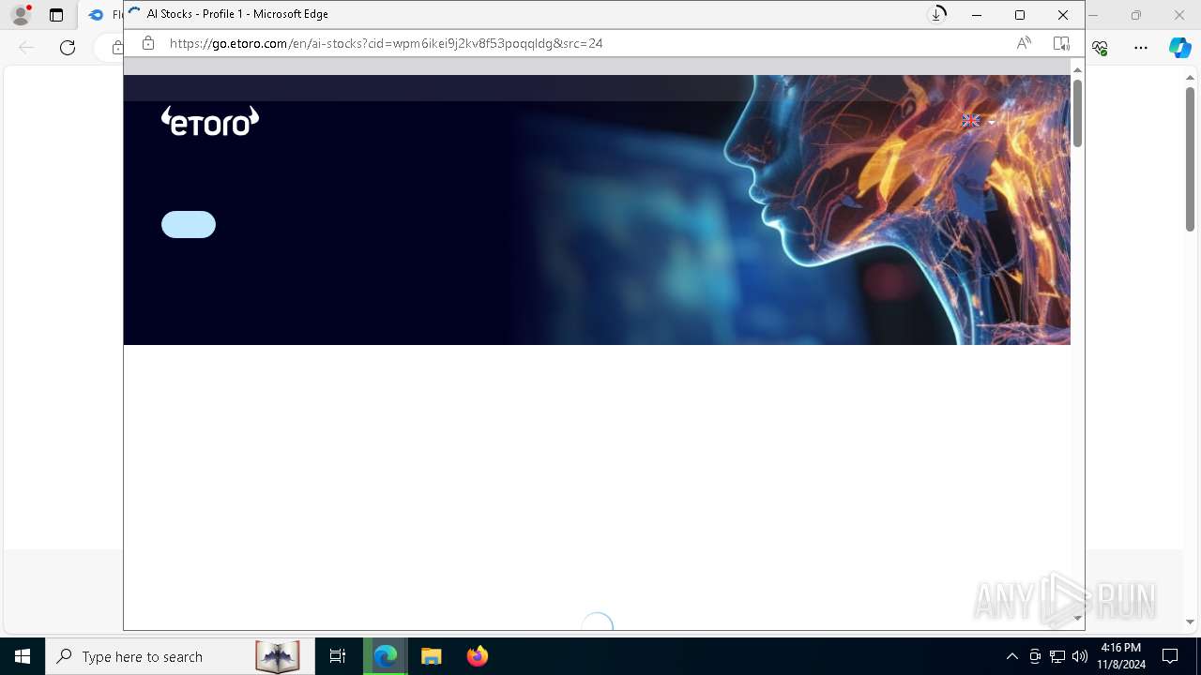Click the eToro logo
Screen dimensions: 1201x675
point(210,121)
